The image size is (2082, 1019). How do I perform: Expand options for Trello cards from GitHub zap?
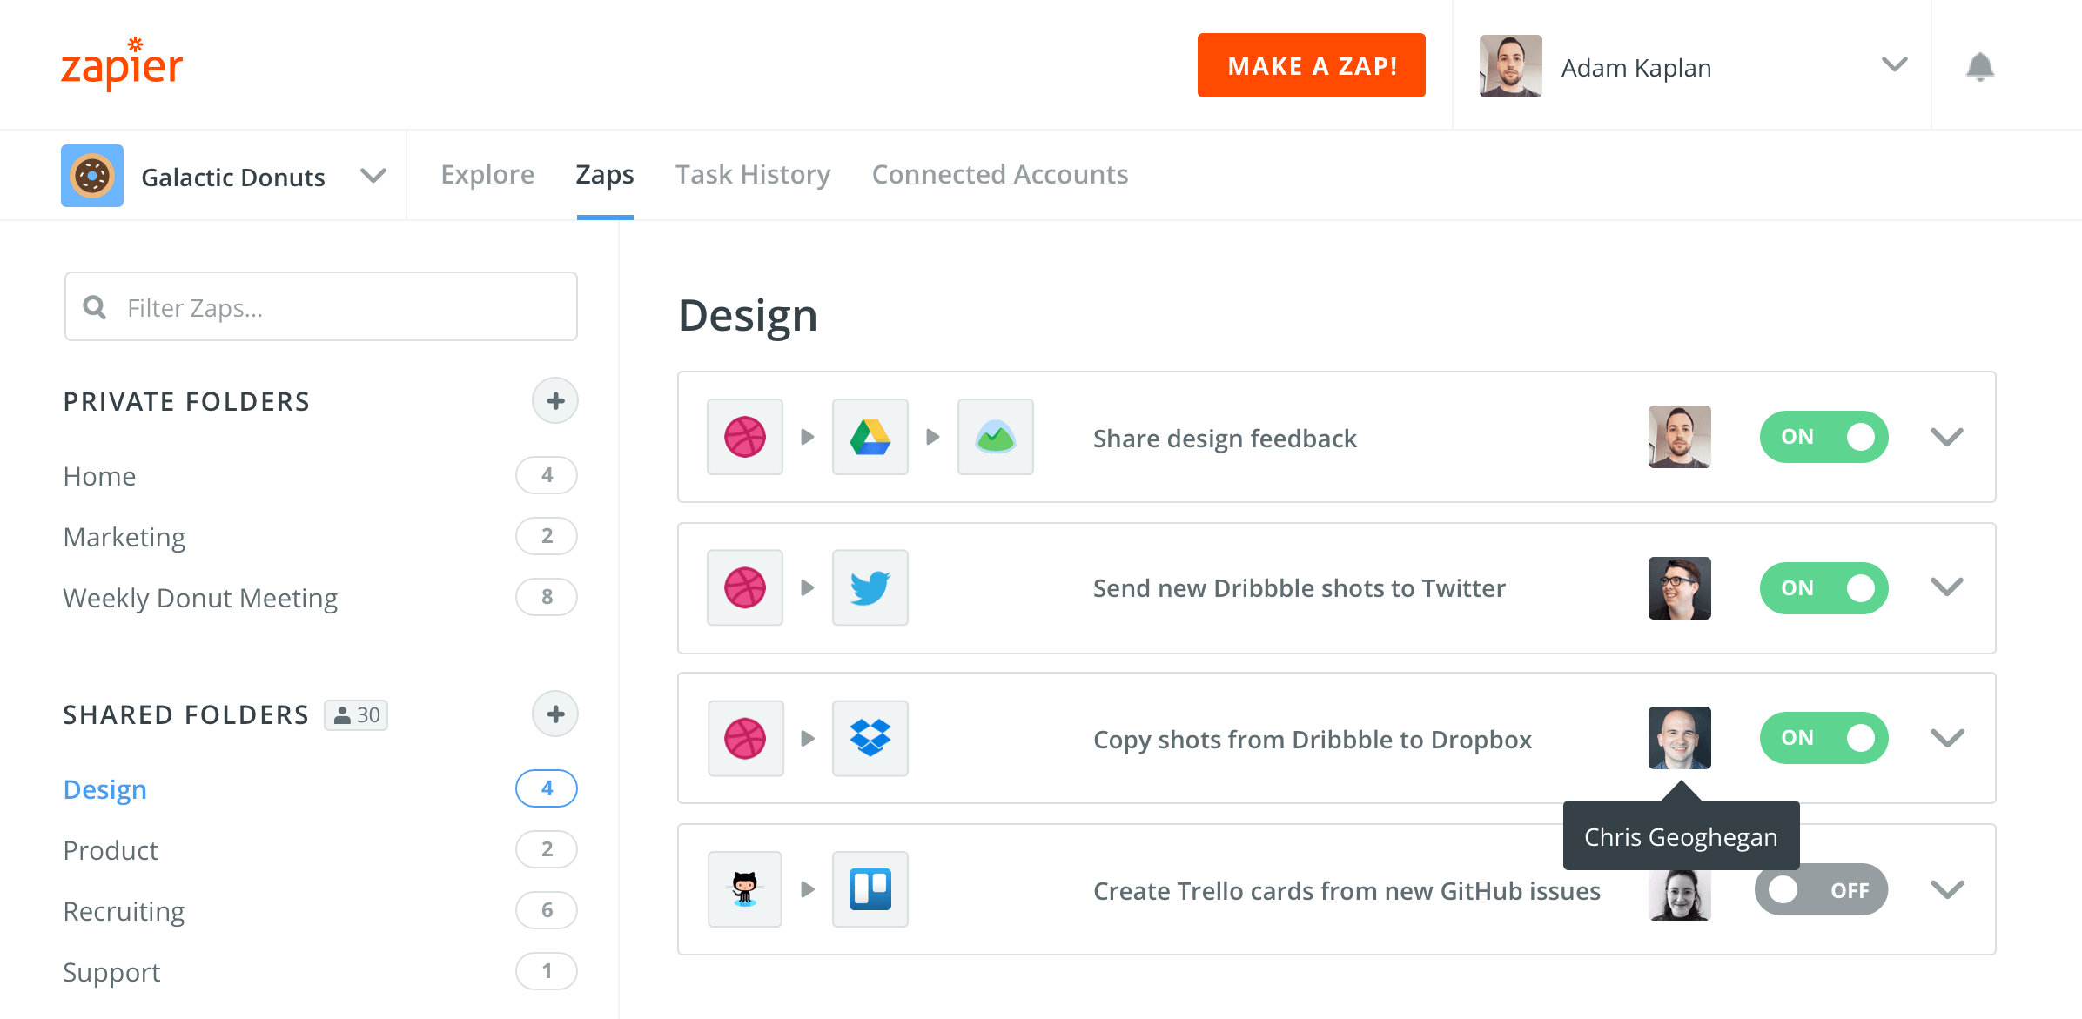click(x=1947, y=889)
